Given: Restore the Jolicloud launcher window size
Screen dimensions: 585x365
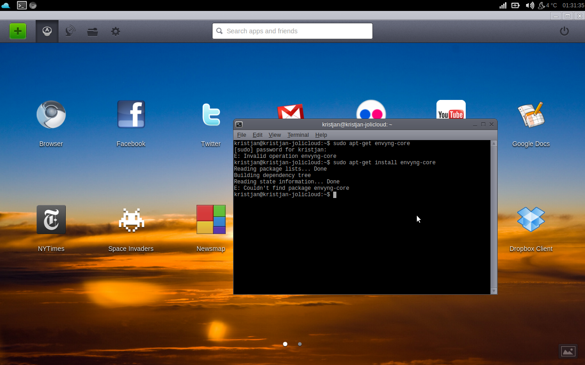Looking at the screenshot, I should (568, 16).
